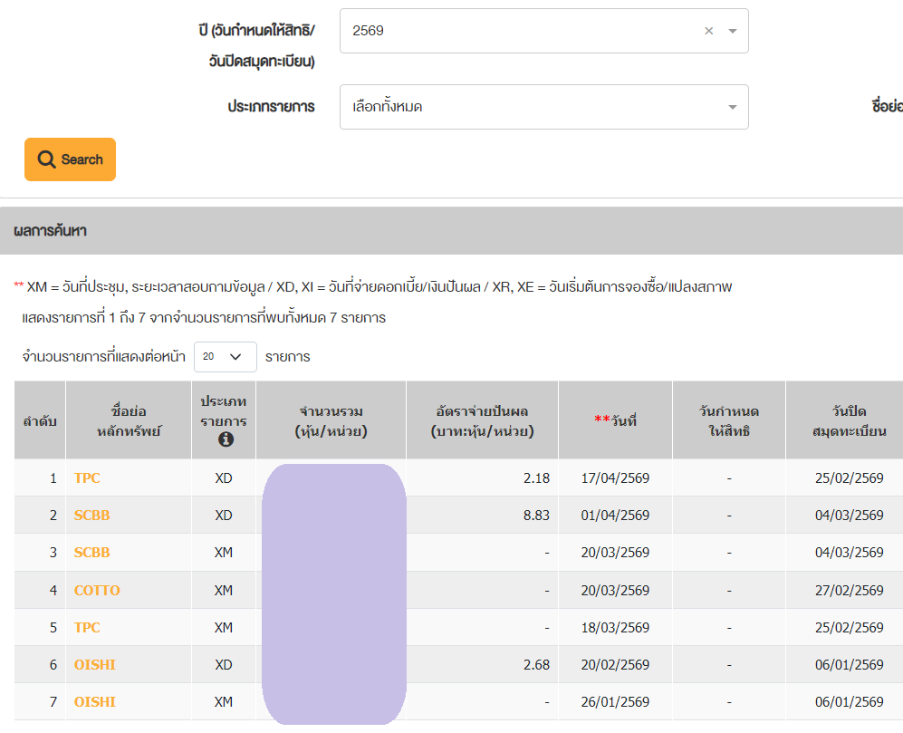Click the วันกำหนดให้สิทธิ column header
The image size is (903, 733).
(x=728, y=420)
